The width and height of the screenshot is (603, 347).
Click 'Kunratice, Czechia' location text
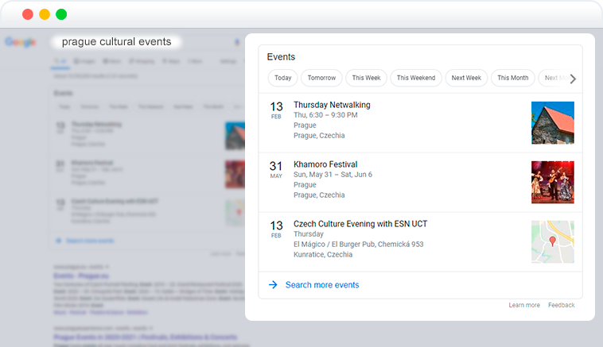point(323,254)
